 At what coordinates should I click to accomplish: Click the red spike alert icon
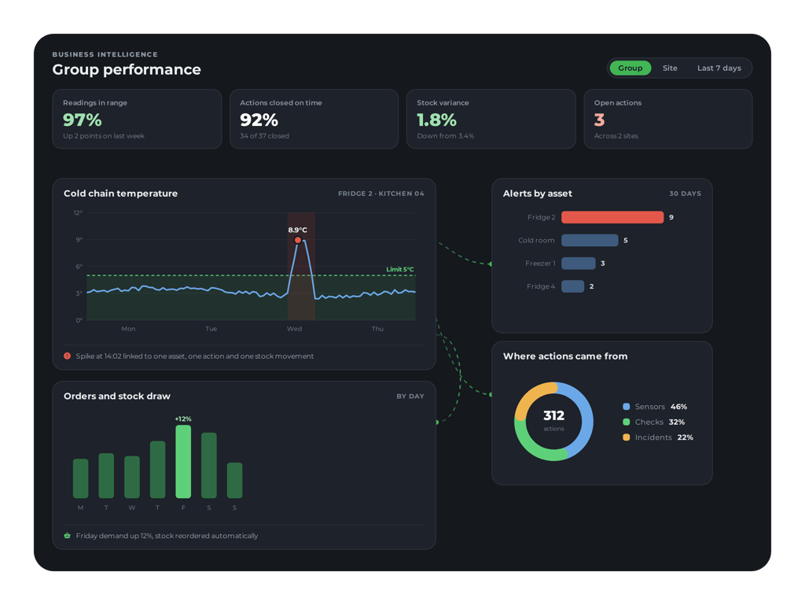click(x=68, y=356)
